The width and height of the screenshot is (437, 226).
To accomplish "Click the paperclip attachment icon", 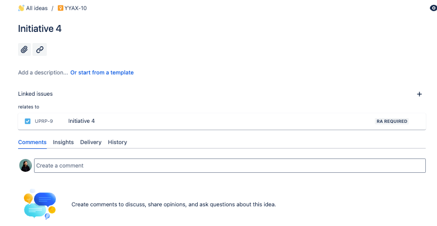I will (24, 49).
